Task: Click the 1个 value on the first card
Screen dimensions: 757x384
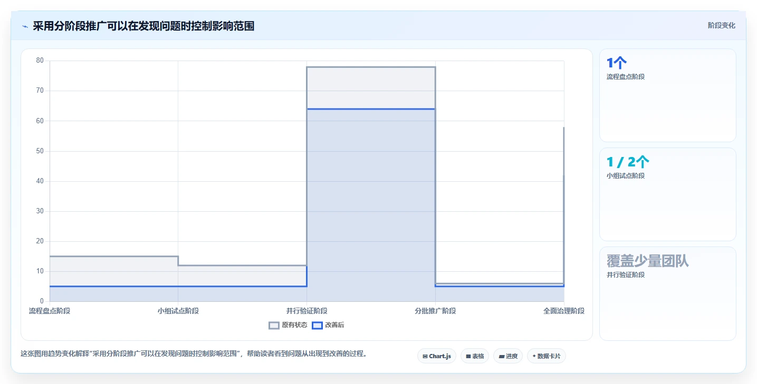Action: coord(617,63)
